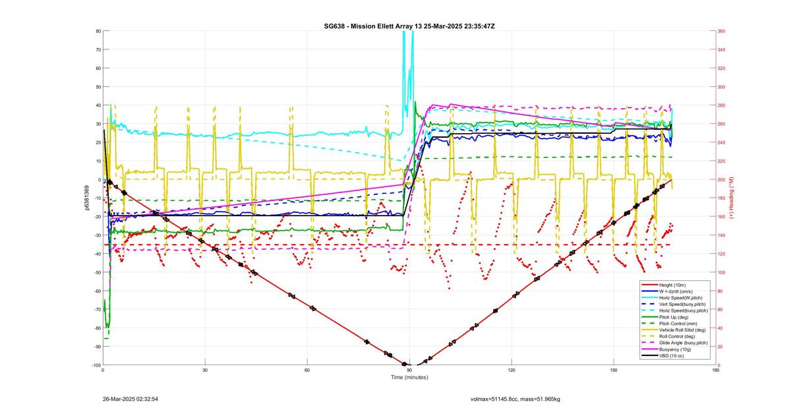
Task: Click the '26-Mar-2025 02:32:54' footer timestamp
Action: coord(130,399)
